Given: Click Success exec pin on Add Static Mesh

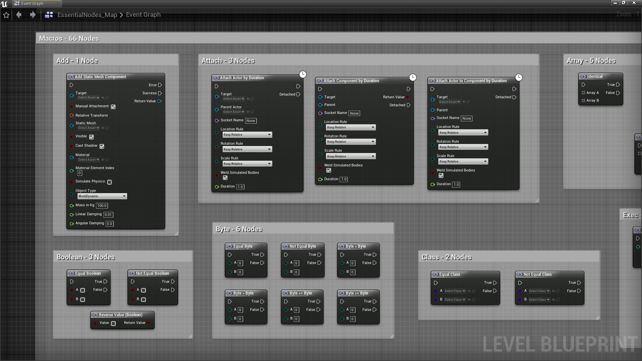Looking at the screenshot, I should point(160,93).
